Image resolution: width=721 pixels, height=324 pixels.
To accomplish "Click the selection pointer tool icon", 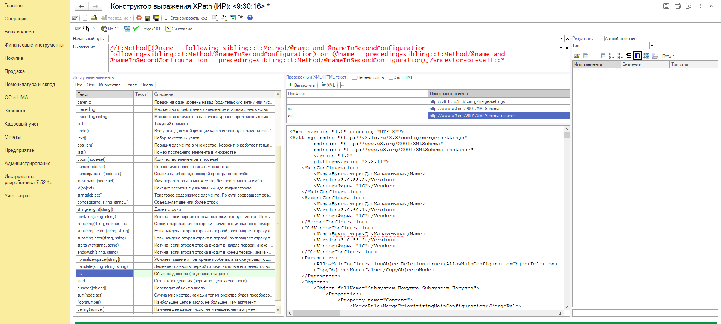I will coord(86,29).
